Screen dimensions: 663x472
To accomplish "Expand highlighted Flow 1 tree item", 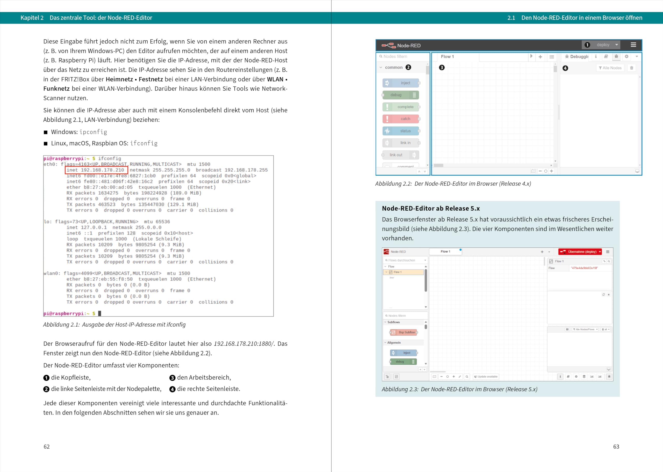I will [x=386, y=272].
